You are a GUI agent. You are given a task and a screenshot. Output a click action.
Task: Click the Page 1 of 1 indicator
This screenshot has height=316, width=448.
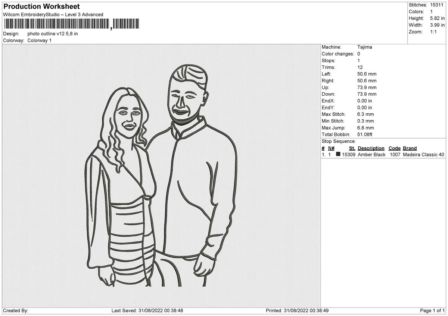[432, 310]
